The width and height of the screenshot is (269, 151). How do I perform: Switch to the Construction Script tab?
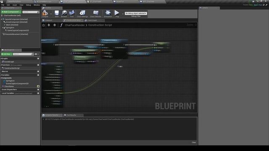(x=74, y=21)
